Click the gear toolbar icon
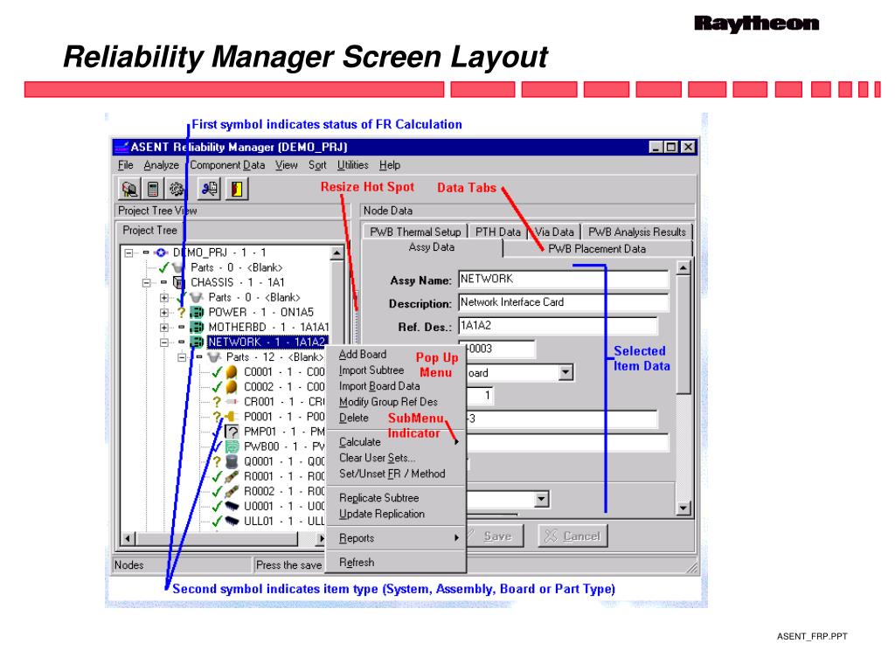 pos(177,189)
